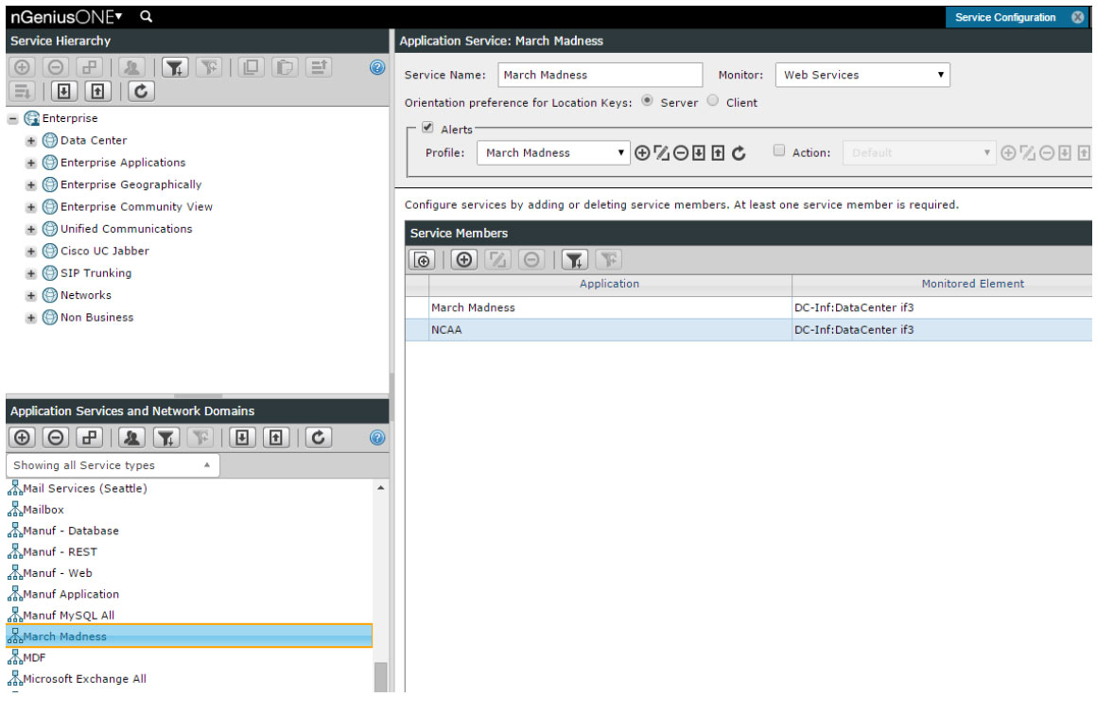This screenshot has height=715, width=1114.
Task: Import an alert profile
Action: point(699,153)
